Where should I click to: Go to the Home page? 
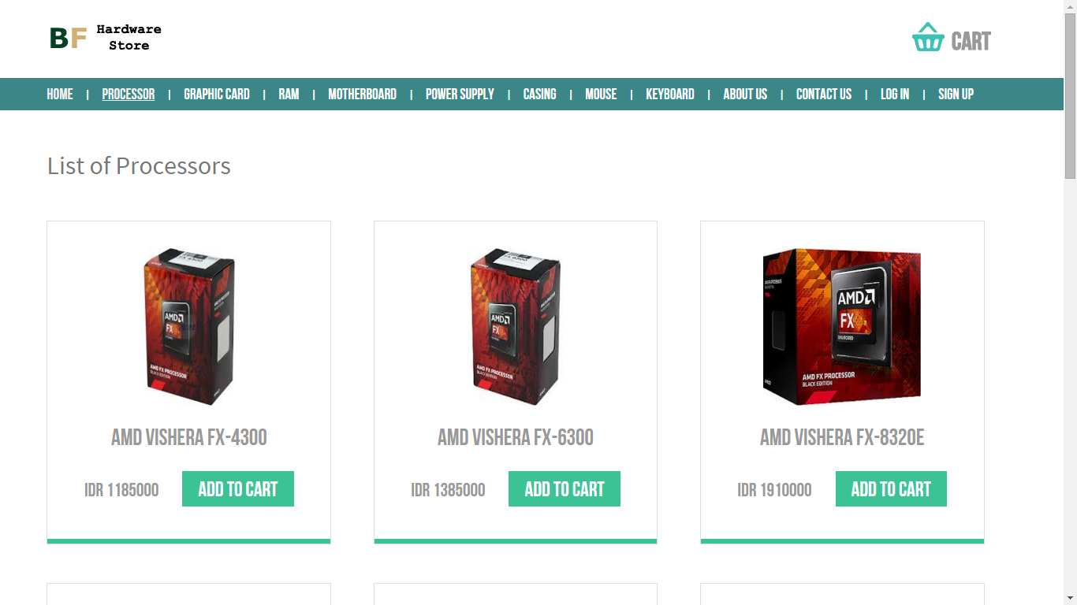[60, 95]
